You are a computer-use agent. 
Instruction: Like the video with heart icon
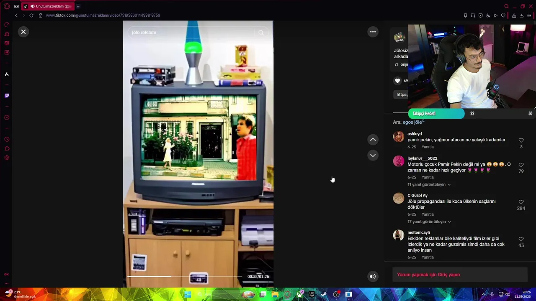coord(397,81)
